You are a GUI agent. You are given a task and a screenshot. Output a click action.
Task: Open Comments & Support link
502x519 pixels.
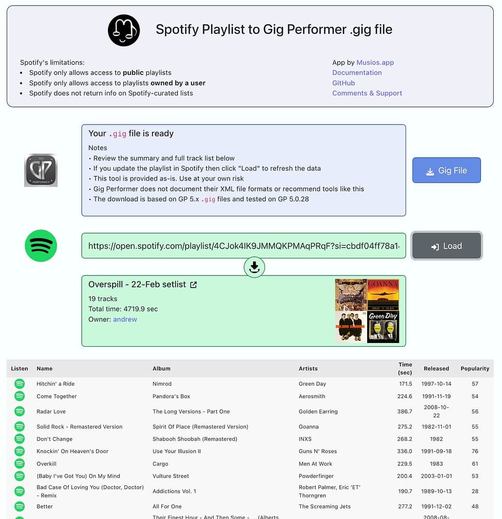pyautogui.click(x=367, y=93)
